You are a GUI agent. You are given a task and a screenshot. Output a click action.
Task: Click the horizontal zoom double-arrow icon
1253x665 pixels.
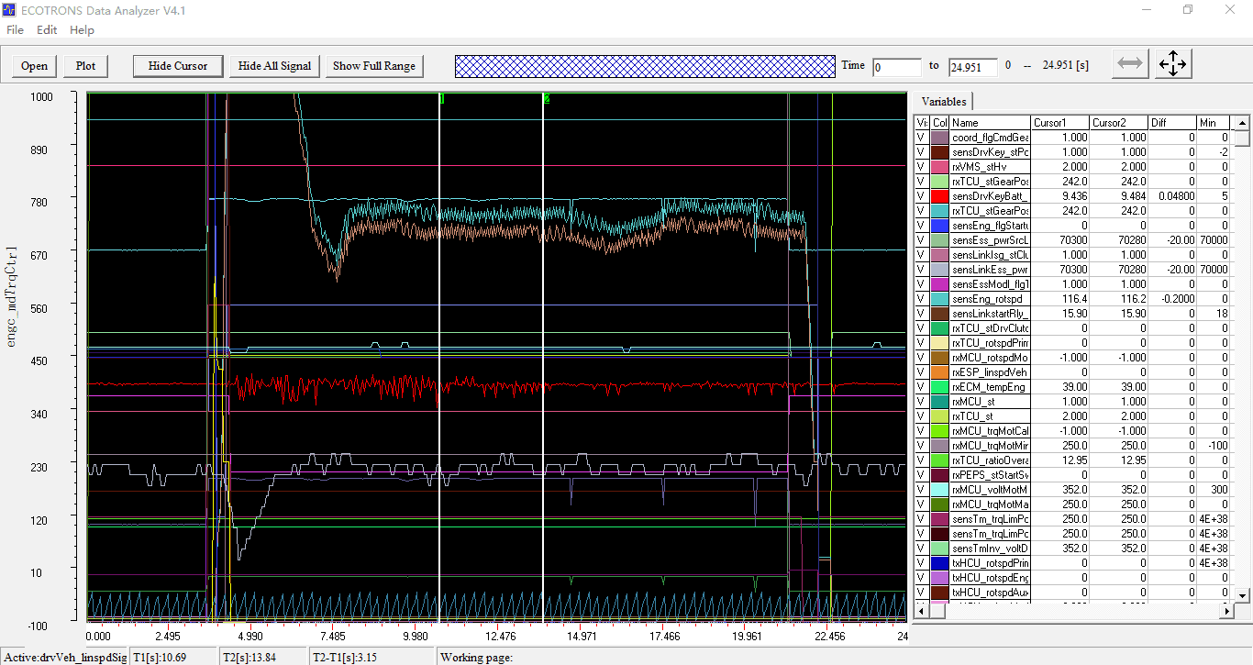tap(1130, 63)
